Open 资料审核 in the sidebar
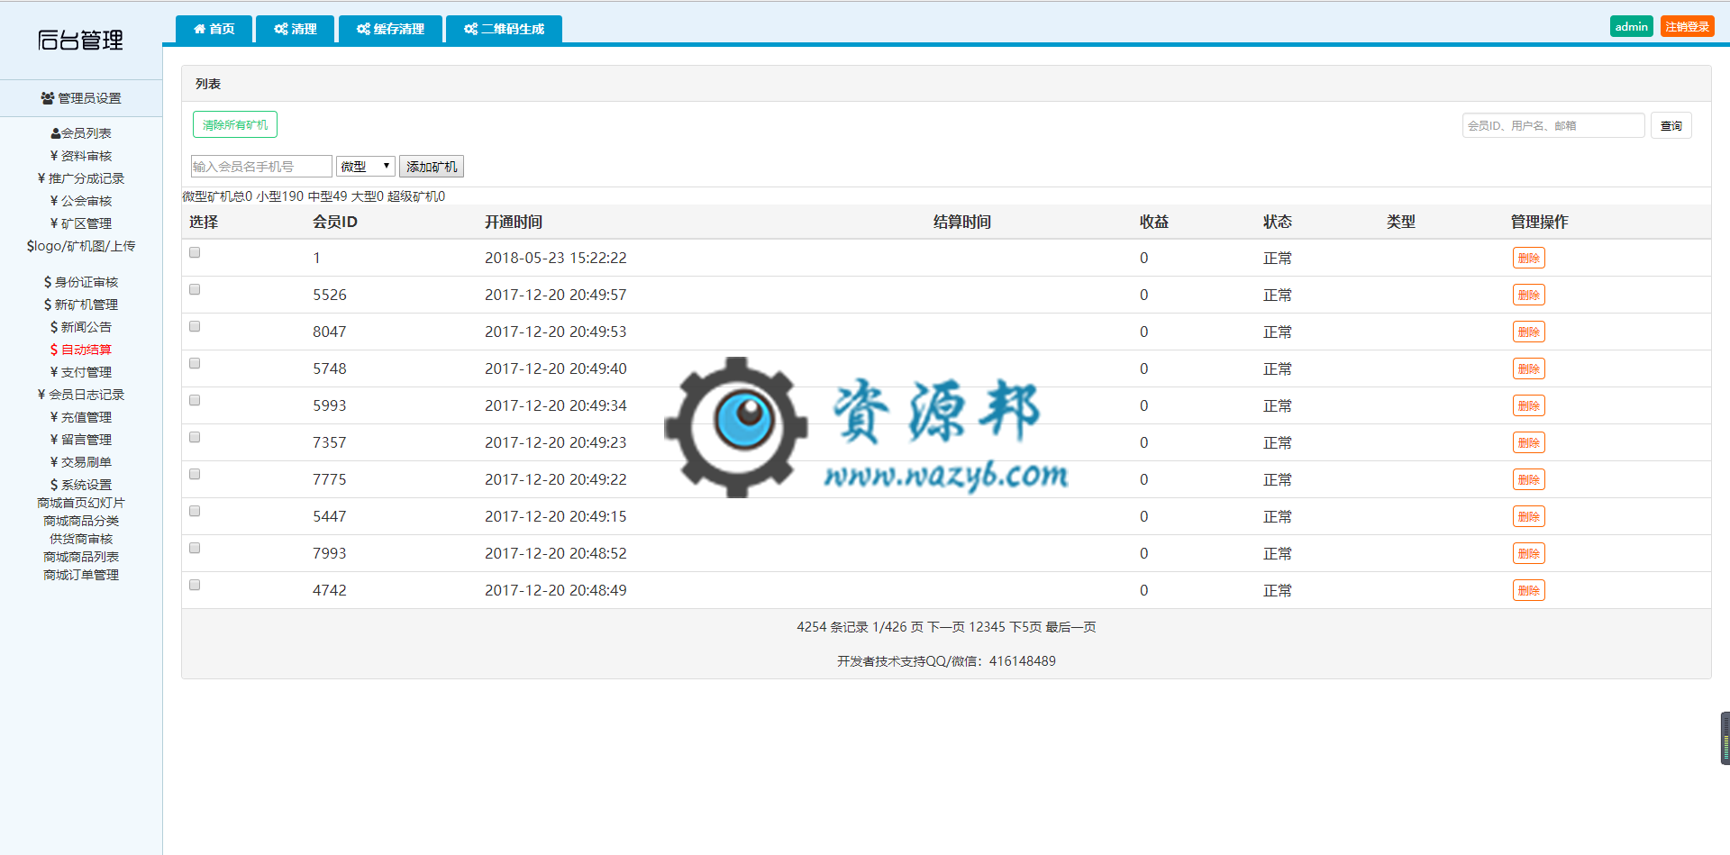This screenshot has width=1730, height=855. [81, 156]
